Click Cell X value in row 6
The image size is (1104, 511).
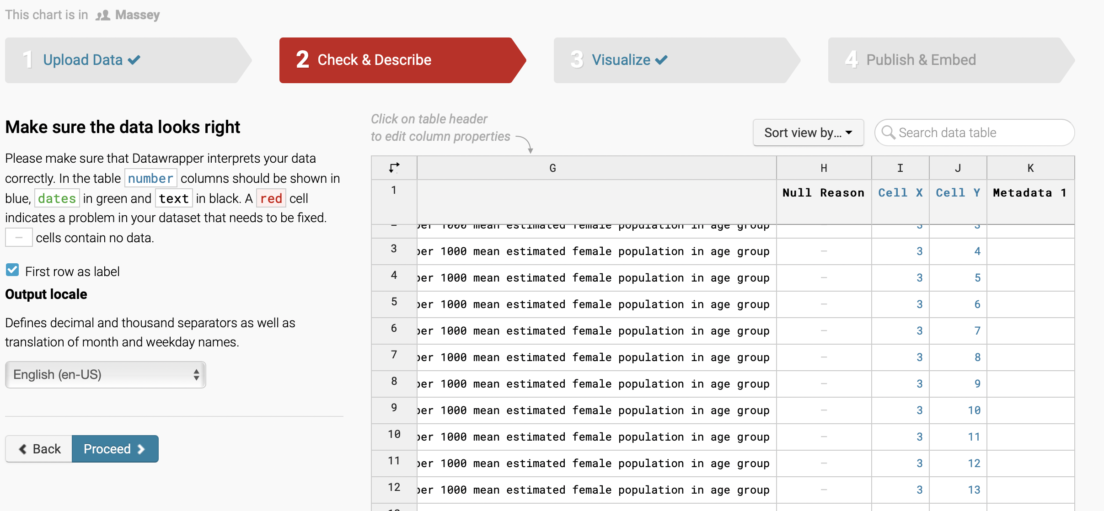tap(900, 331)
